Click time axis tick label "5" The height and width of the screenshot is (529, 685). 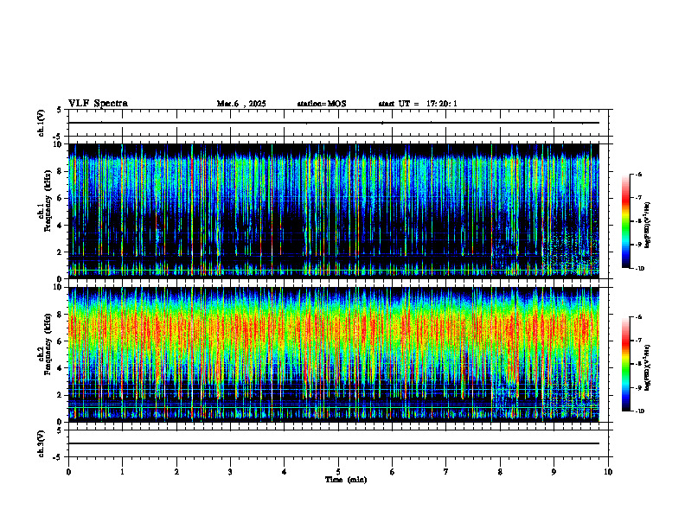[x=338, y=472]
